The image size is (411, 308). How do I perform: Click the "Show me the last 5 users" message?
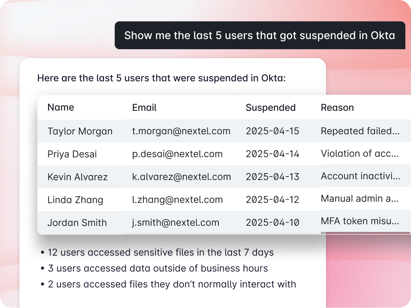click(x=260, y=36)
